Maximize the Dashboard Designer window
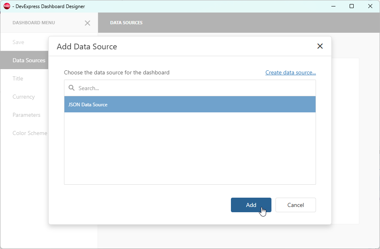The image size is (380, 249). click(352, 6)
